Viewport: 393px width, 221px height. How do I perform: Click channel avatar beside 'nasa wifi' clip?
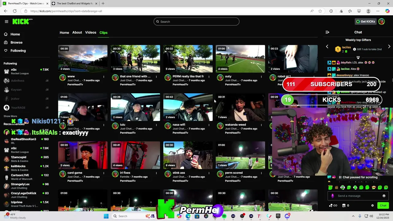[168, 126]
